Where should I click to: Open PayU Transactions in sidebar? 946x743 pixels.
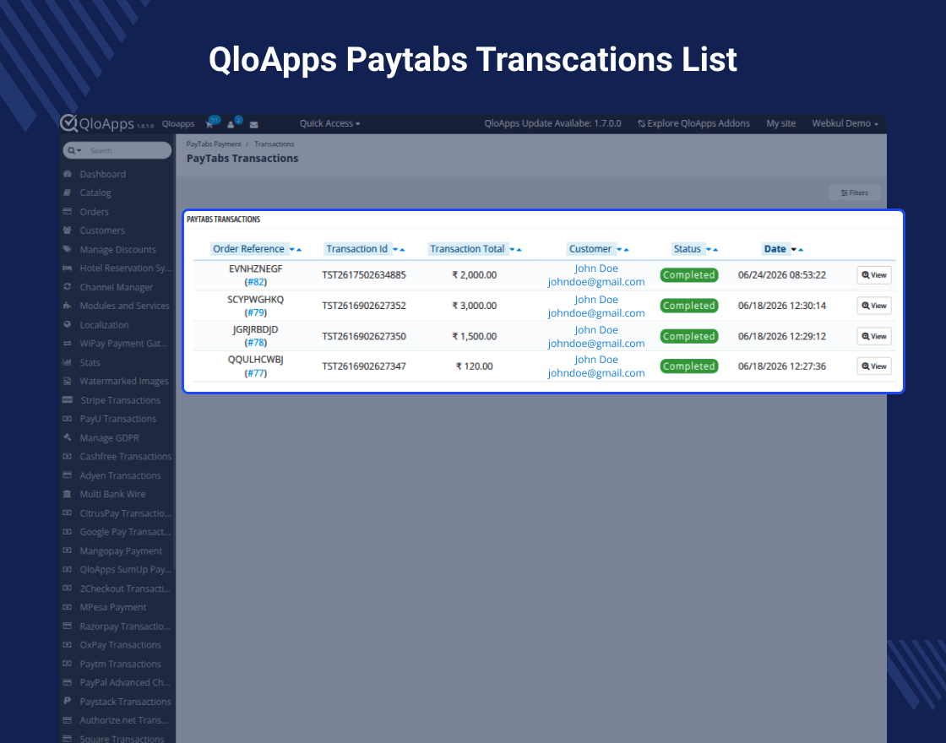(x=117, y=419)
